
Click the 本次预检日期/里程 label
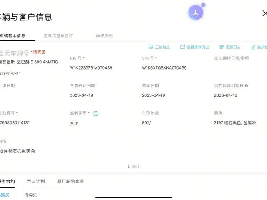click(x=232, y=58)
